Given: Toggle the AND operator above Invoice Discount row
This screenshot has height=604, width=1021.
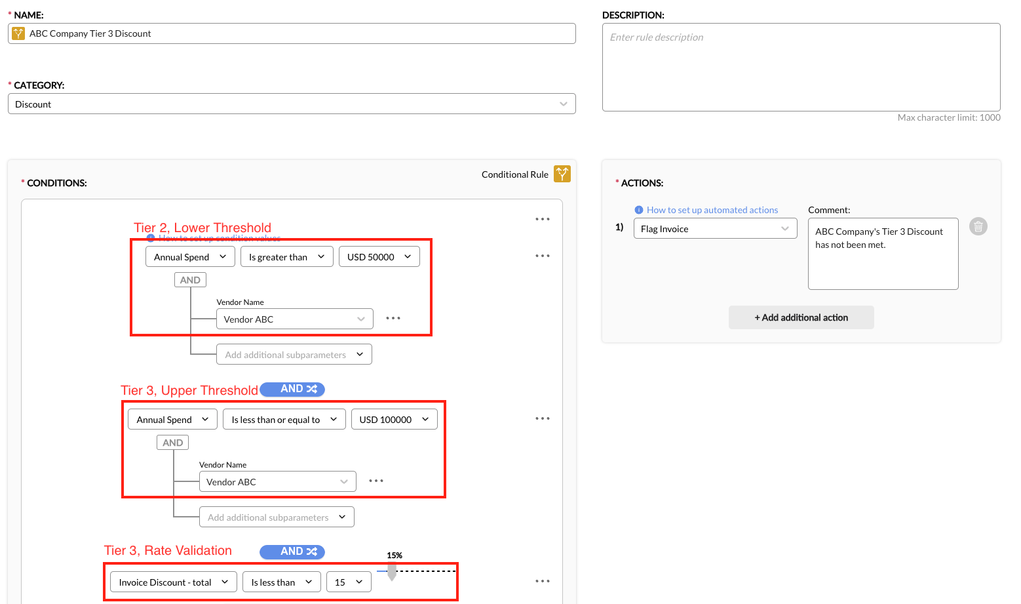Looking at the screenshot, I should tap(292, 552).
